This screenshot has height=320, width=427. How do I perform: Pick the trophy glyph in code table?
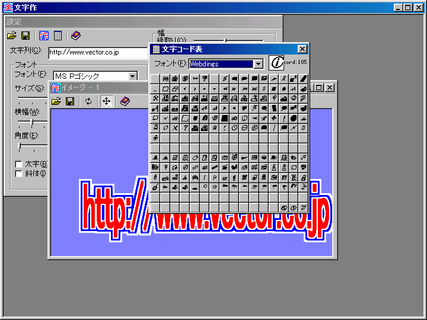[205, 79]
